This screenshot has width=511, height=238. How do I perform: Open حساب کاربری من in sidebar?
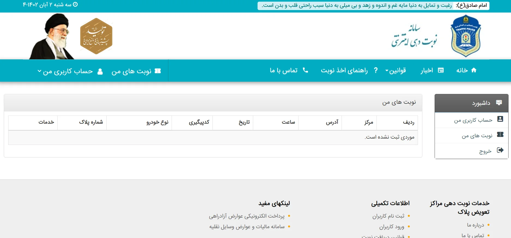[x=471, y=120]
